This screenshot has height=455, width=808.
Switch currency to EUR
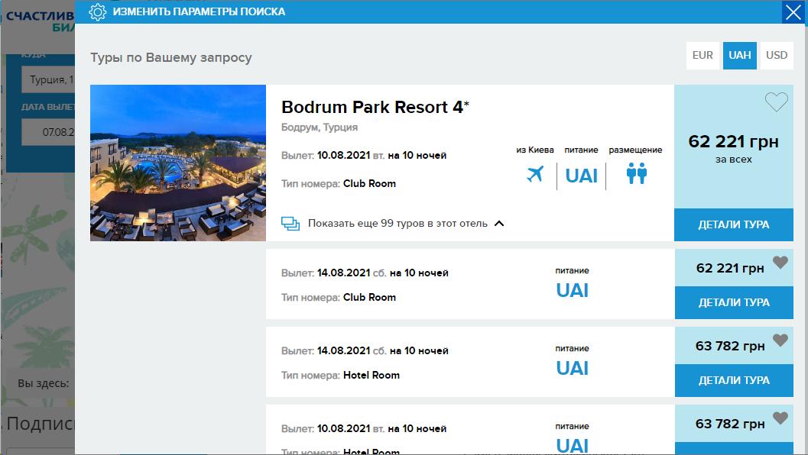703,56
